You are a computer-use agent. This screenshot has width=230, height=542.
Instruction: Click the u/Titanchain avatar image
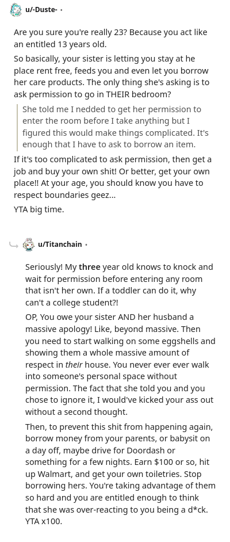point(29,245)
